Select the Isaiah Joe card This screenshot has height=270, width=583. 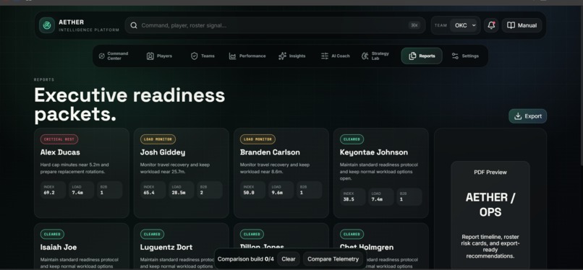(82, 246)
